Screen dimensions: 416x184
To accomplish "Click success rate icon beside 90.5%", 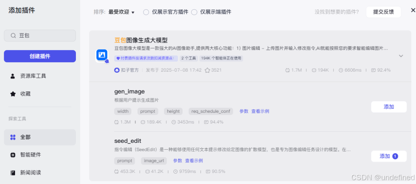I will 208,172.
